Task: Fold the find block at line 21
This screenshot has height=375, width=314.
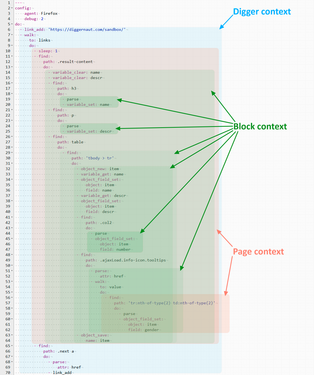Action: [12, 110]
